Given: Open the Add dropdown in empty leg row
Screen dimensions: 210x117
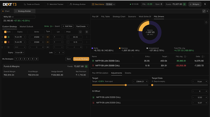Looking at the screenshot, I should click(20, 47).
